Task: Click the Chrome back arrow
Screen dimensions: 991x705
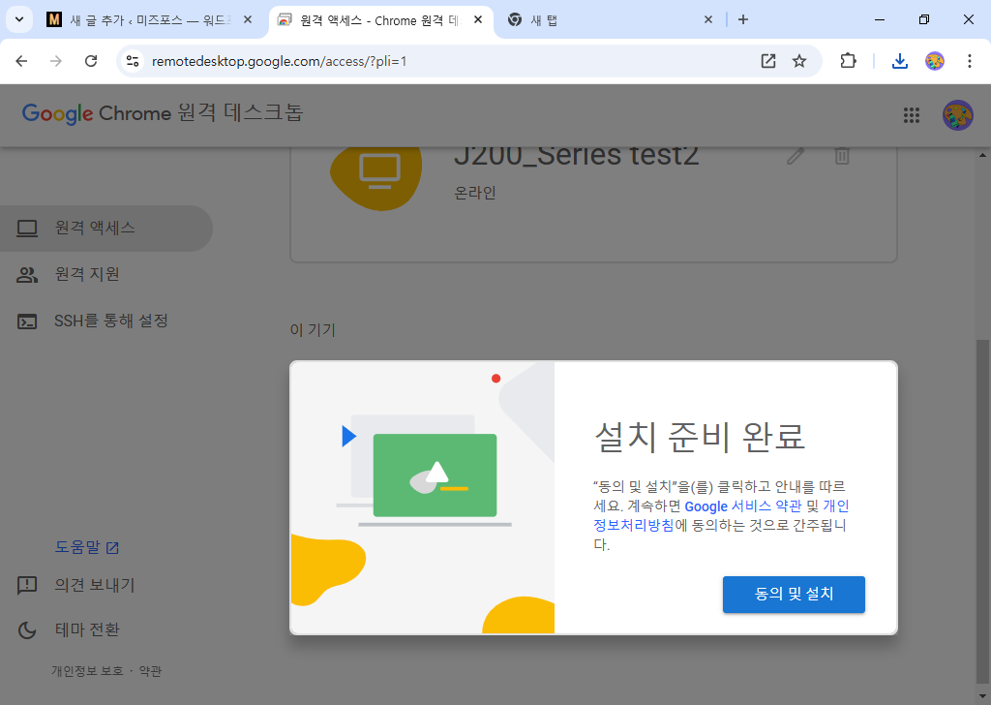Action: tap(21, 61)
